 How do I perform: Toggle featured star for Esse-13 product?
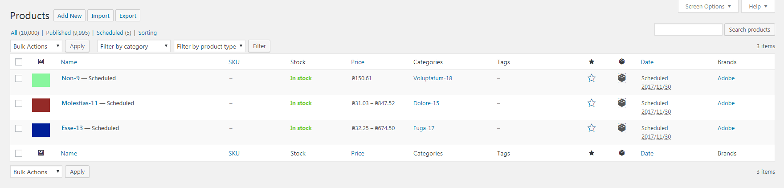point(592,128)
